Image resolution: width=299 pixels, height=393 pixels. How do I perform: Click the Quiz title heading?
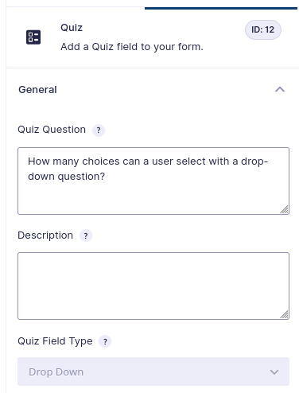[x=72, y=28]
